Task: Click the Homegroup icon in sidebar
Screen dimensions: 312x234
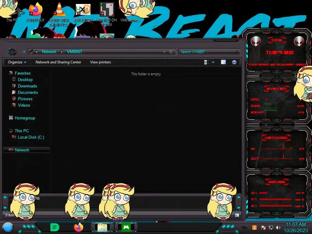Action: click(11, 118)
